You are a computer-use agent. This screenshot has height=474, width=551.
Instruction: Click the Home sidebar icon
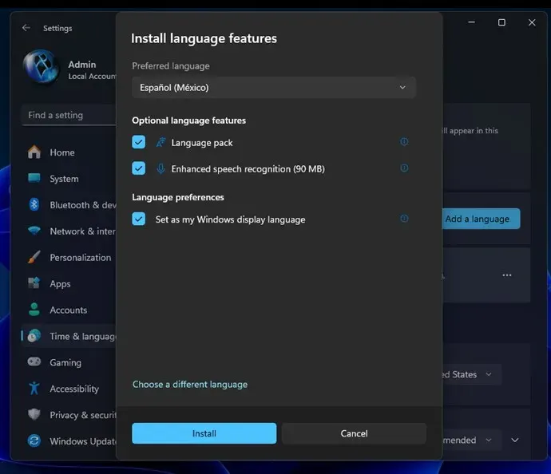(34, 152)
